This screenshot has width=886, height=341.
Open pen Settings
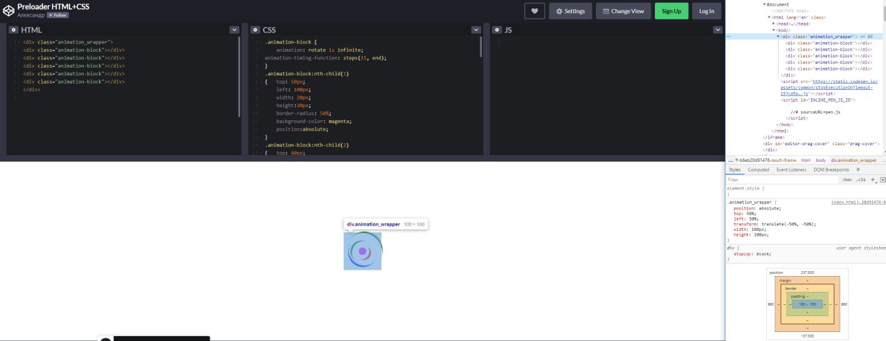[570, 11]
